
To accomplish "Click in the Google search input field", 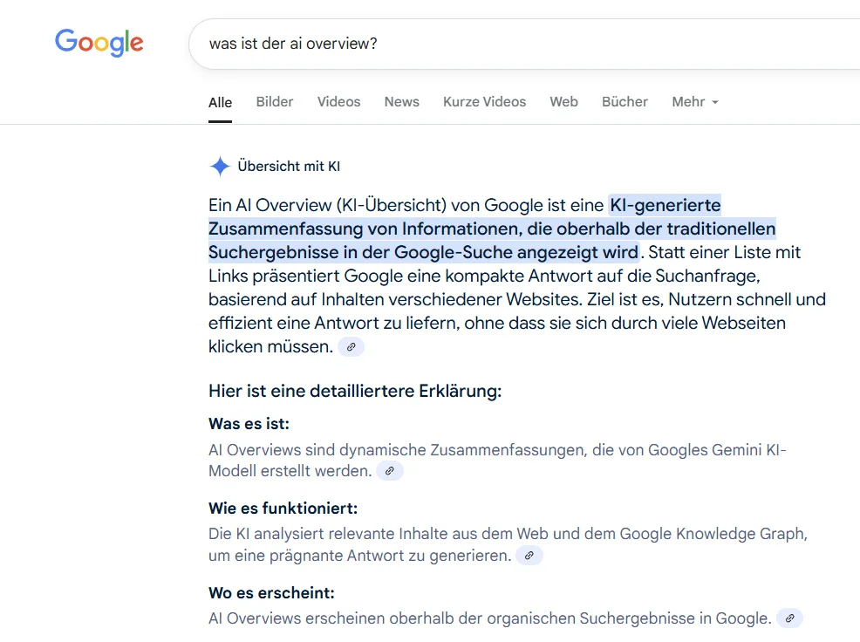I will pos(523,43).
